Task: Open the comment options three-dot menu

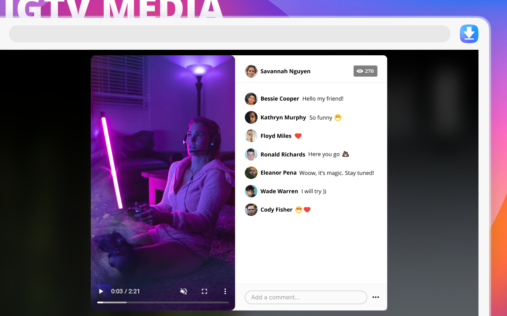Action: click(376, 297)
